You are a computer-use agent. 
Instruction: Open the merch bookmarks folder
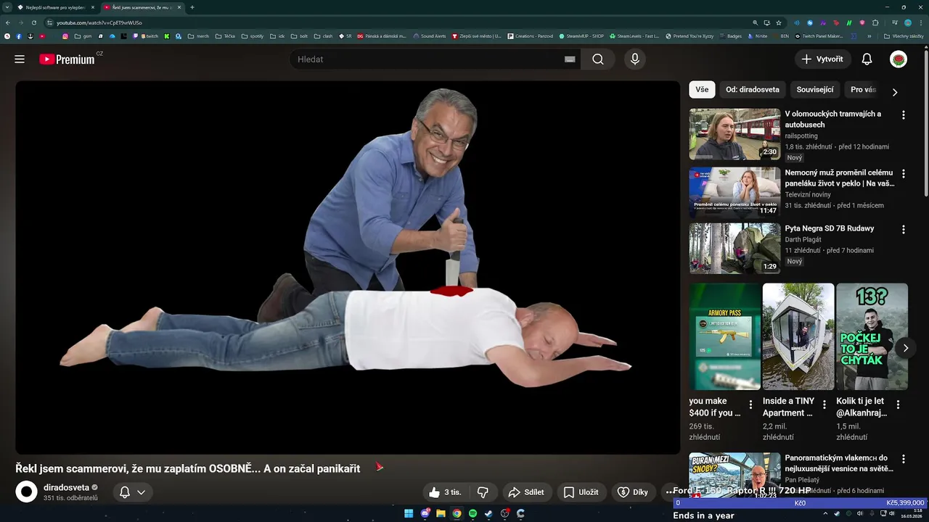pos(198,36)
